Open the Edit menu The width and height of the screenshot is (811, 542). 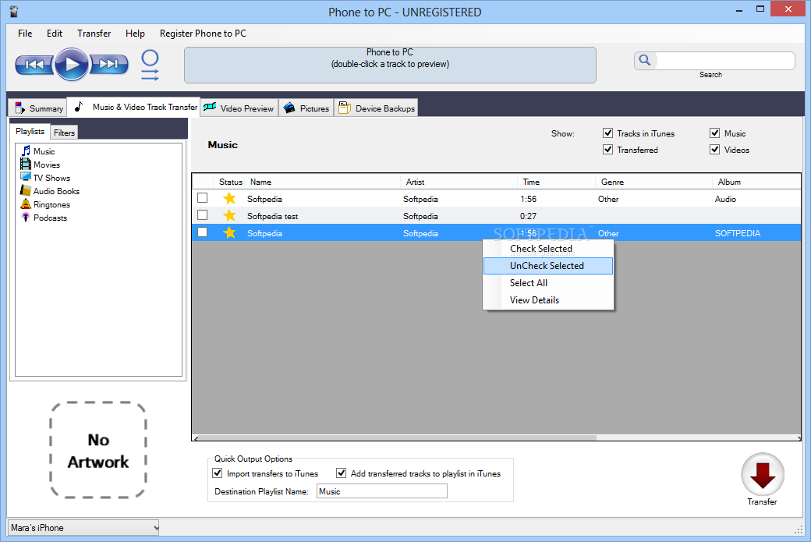coord(55,33)
